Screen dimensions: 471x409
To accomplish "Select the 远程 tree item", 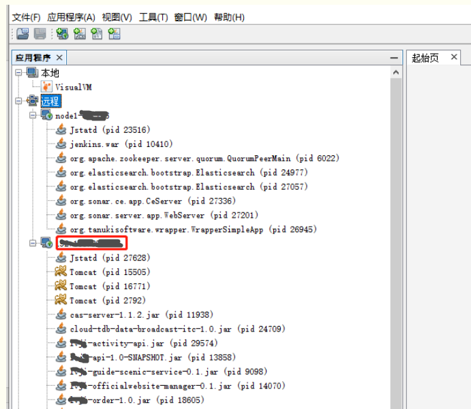I will (51, 101).
